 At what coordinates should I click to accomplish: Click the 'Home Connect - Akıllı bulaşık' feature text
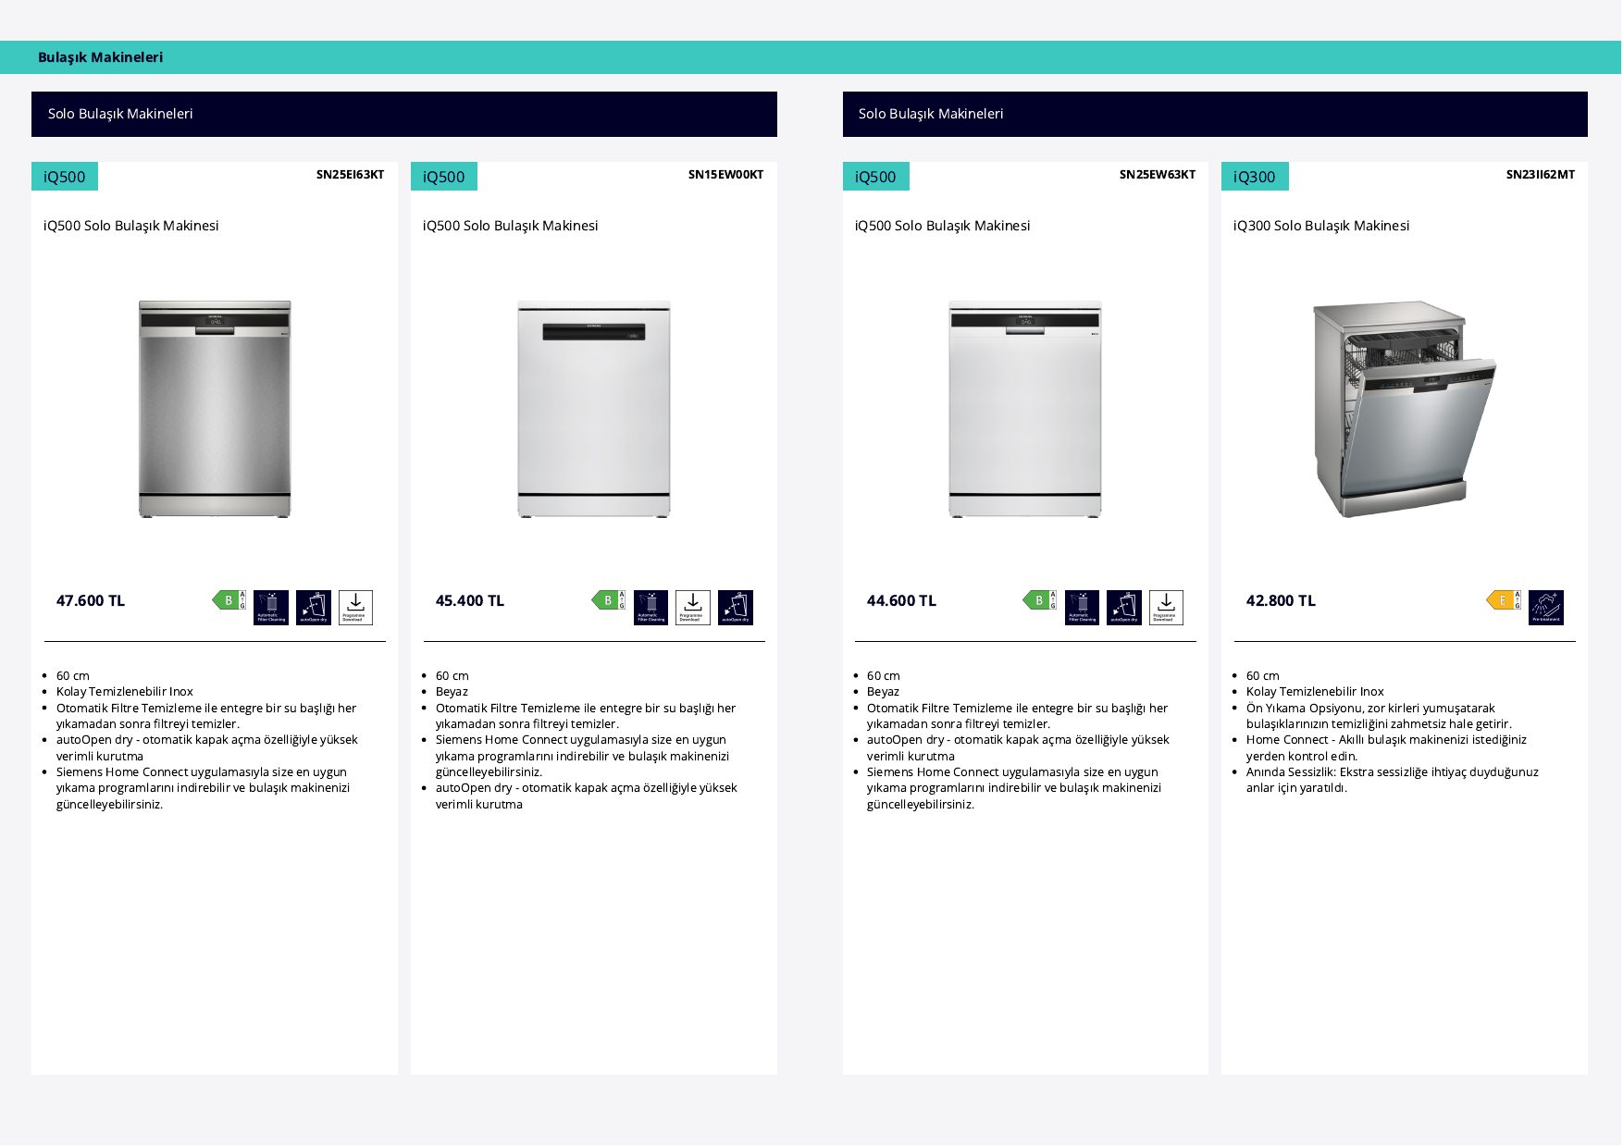click(1386, 748)
